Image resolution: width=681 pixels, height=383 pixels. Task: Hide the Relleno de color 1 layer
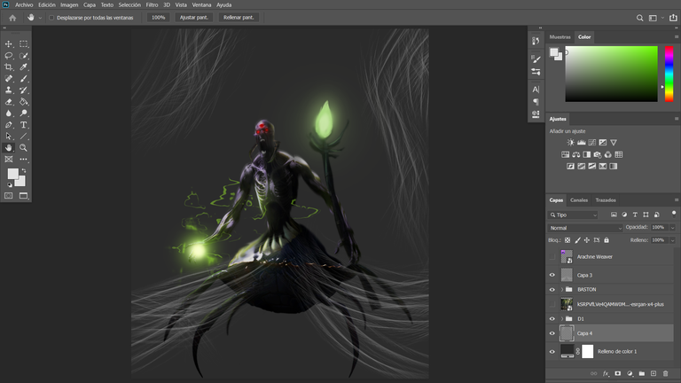[x=552, y=352]
